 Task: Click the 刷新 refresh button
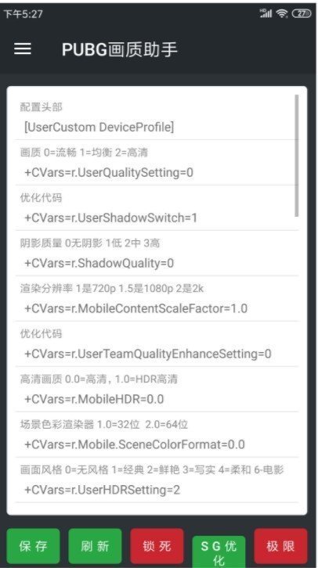[95, 546]
